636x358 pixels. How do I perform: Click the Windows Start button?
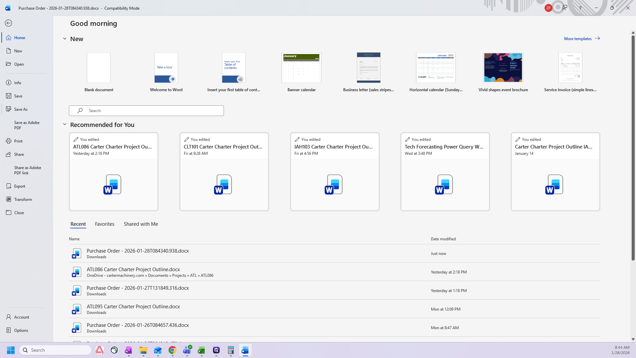11,350
